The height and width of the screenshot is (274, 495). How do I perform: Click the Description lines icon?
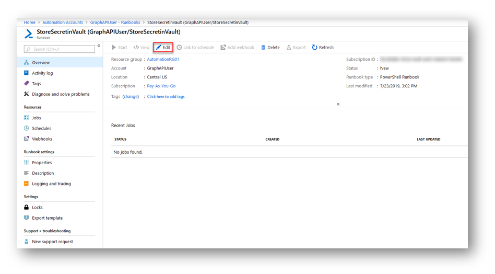(x=27, y=173)
